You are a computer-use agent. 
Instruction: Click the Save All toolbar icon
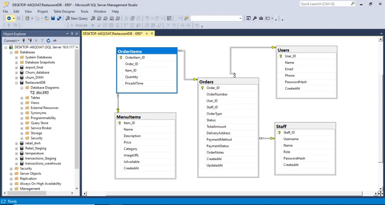tap(59, 18)
